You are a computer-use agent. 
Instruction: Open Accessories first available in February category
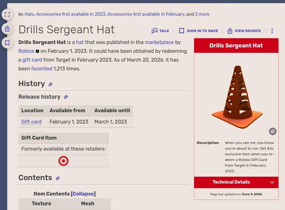pyautogui.click(x=146, y=14)
